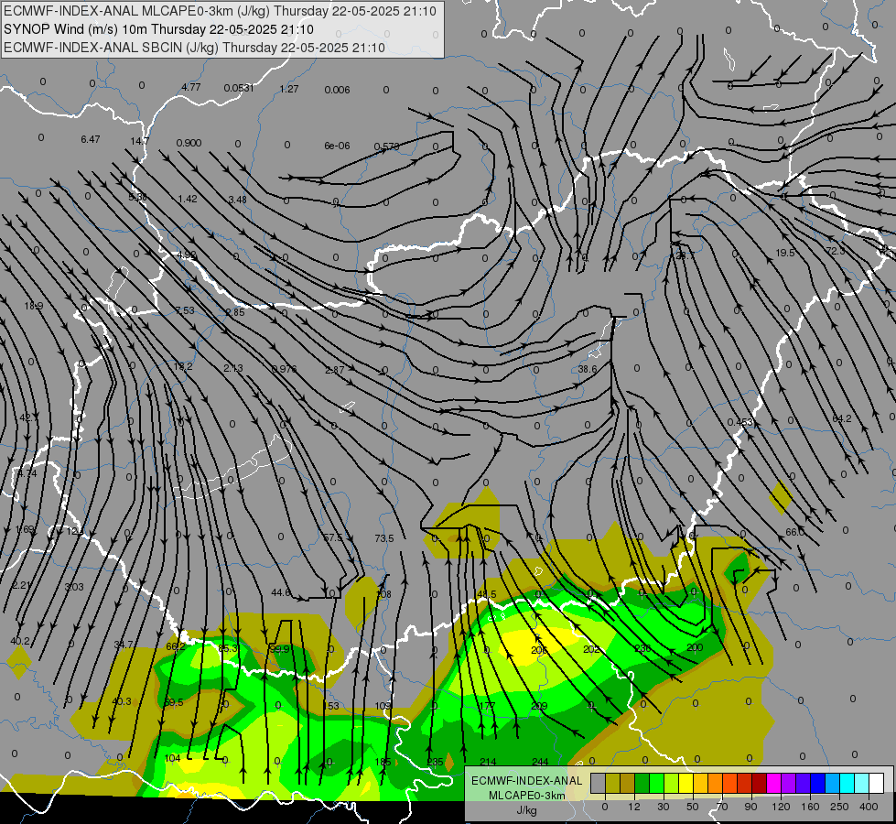Click the SBCIN title line
Viewport: 896px width, 824px height.
click(194, 48)
